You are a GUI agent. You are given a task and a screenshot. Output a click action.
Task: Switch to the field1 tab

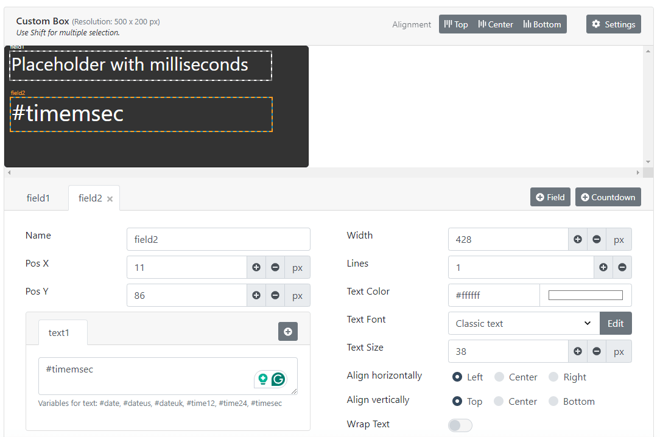point(38,198)
